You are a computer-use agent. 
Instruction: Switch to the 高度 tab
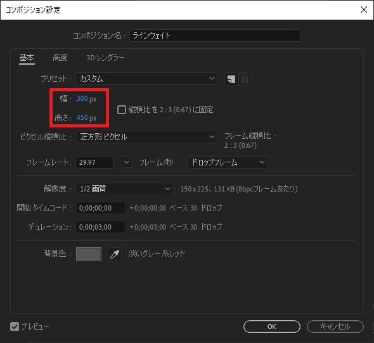click(60, 58)
